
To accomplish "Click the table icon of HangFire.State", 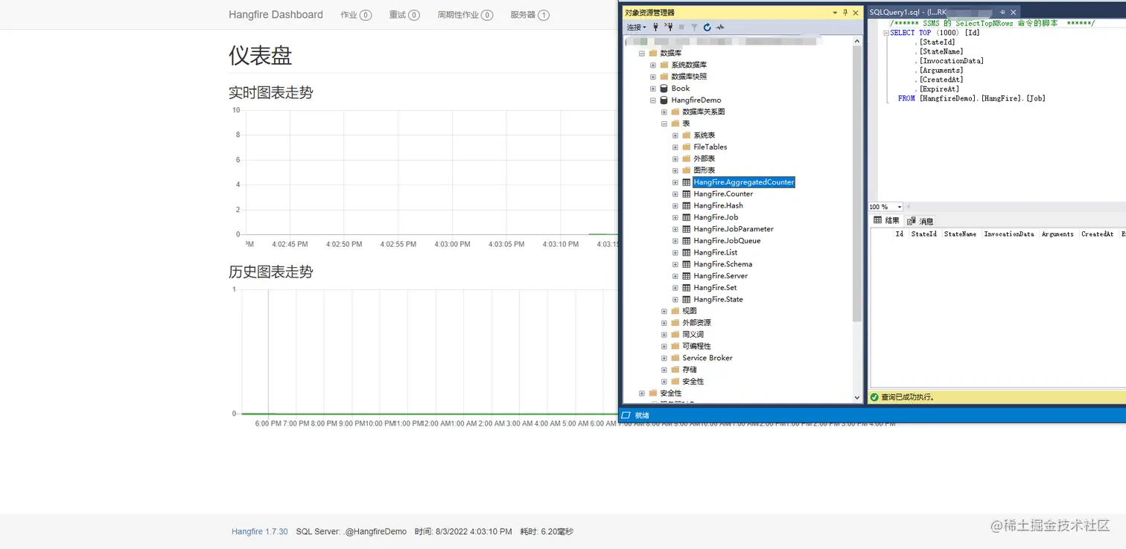I will (x=687, y=300).
